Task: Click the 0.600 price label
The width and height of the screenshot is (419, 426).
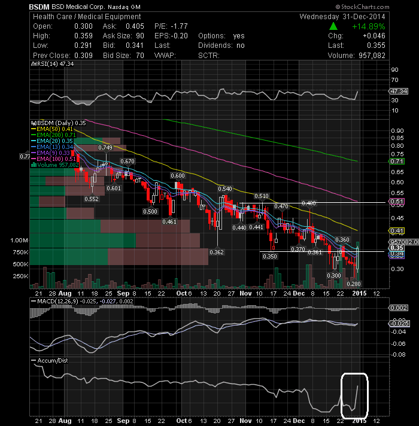Action: pyautogui.click(x=178, y=176)
